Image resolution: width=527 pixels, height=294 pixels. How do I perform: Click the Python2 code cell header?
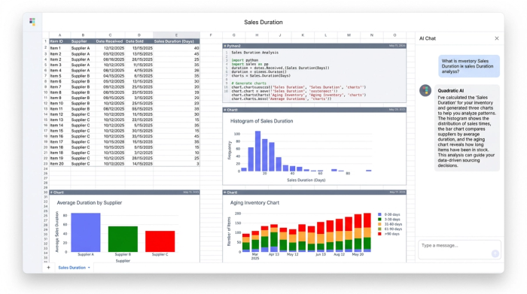[314, 46]
